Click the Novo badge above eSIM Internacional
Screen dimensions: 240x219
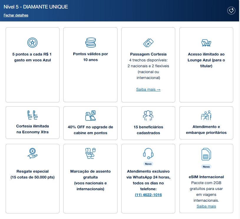tap(206, 167)
